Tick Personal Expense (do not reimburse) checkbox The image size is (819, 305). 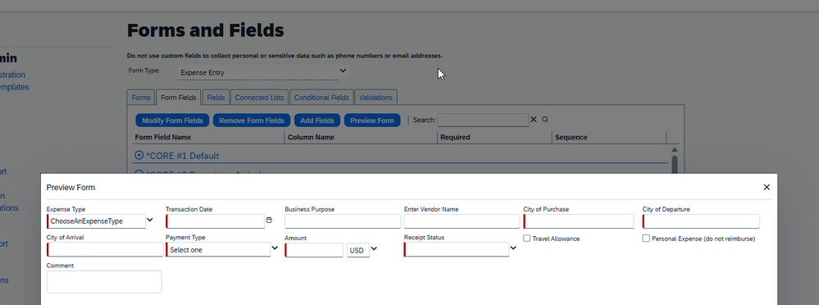[x=646, y=238]
